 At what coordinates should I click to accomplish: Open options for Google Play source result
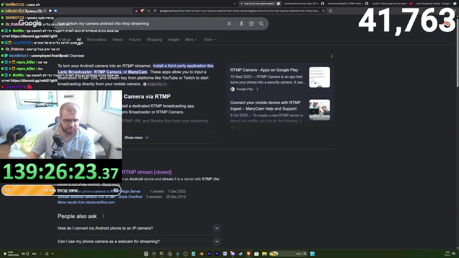[257, 89]
